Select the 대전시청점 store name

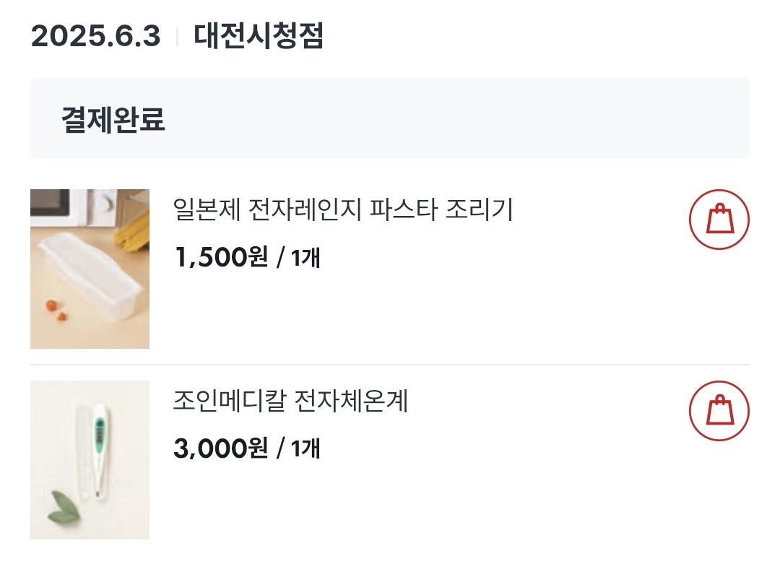click(x=259, y=36)
